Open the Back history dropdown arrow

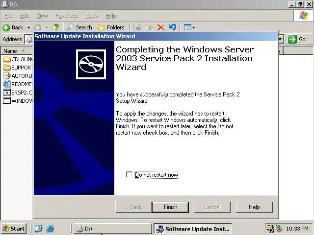[28, 27]
